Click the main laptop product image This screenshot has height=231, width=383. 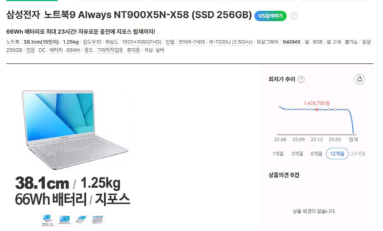pyautogui.click(x=75, y=130)
